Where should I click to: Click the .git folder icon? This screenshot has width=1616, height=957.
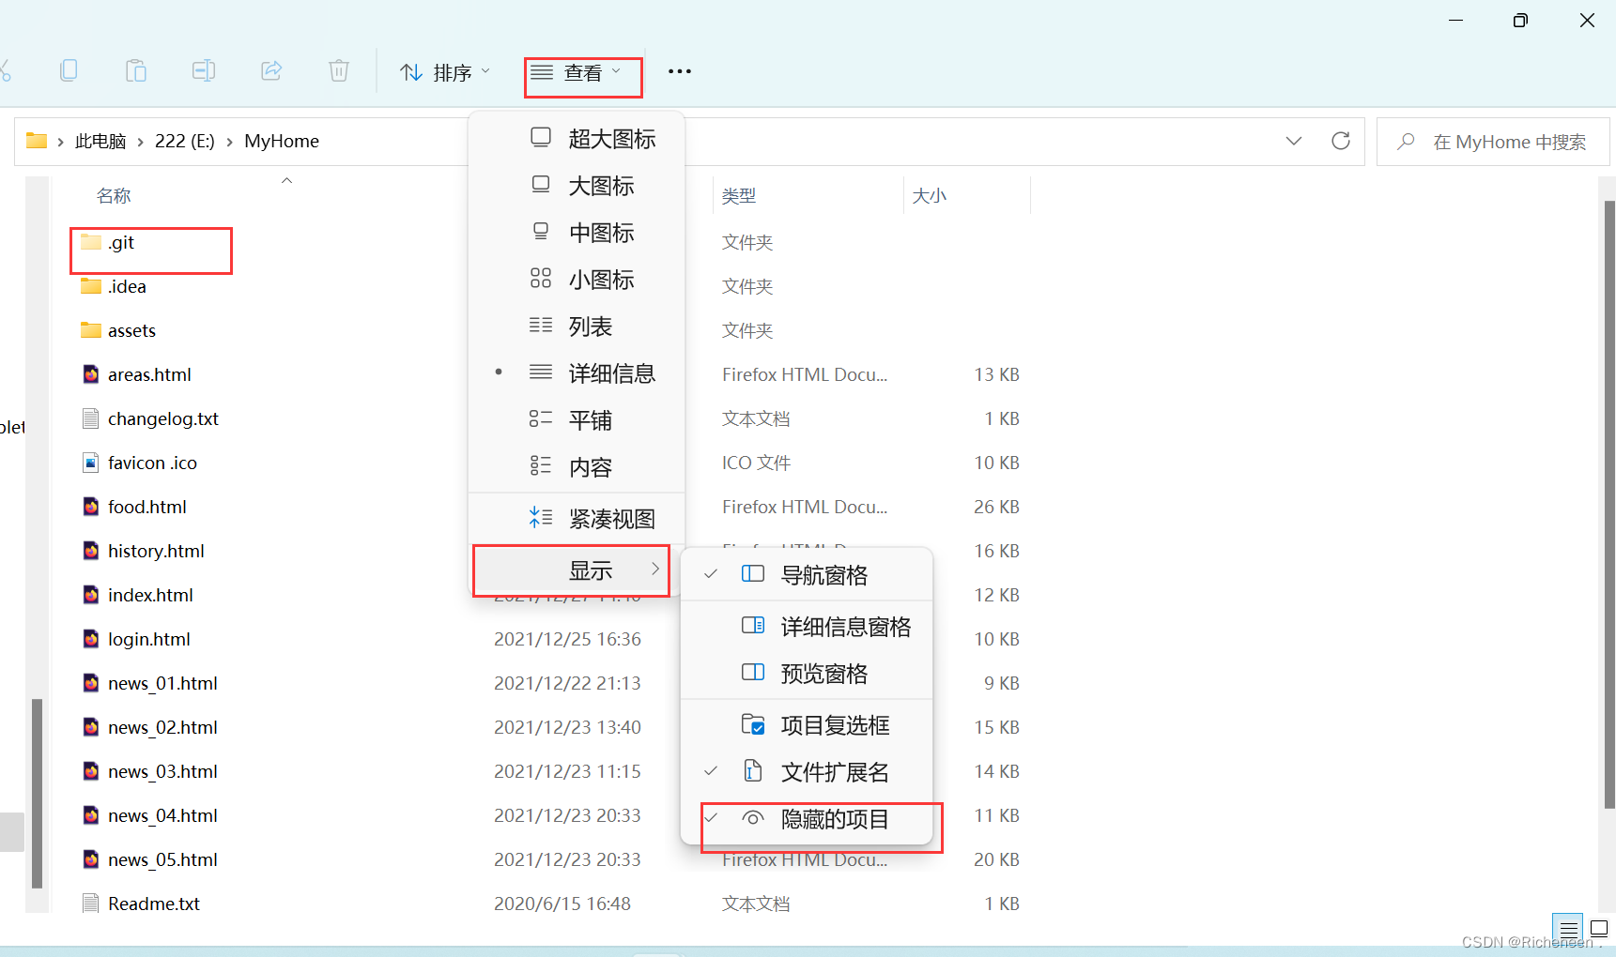click(91, 242)
